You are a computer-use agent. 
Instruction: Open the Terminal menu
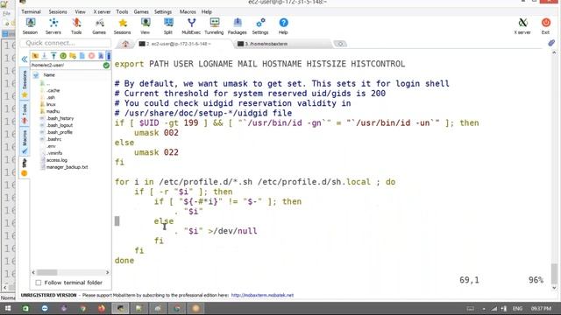(x=31, y=11)
